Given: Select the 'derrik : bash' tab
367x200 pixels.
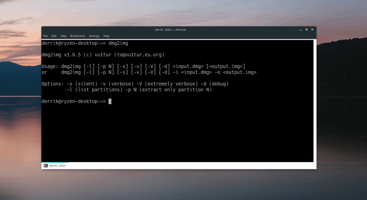Looking at the screenshot, I should (55, 166).
